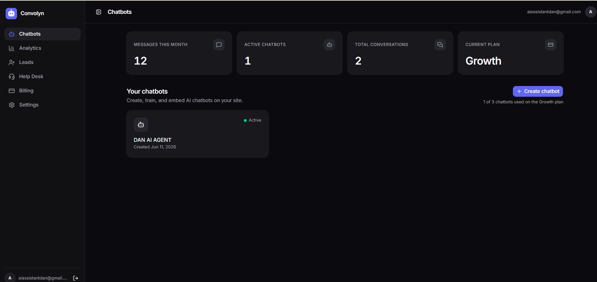Click the robot icon on Active Chatbots card
This screenshot has height=282, width=597.
[x=330, y=45]
